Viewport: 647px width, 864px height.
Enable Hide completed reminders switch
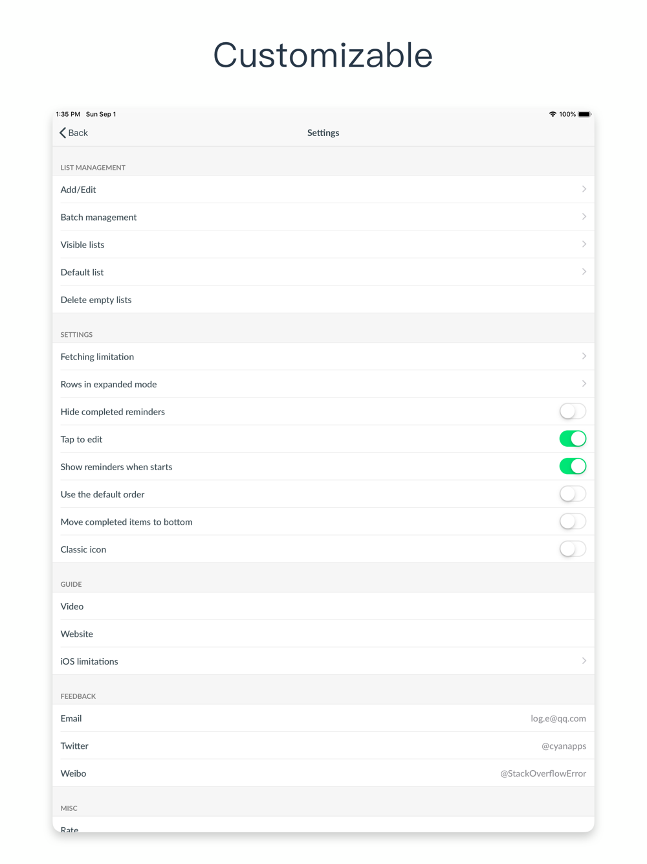pyautogui.click(x=573, y=411)
